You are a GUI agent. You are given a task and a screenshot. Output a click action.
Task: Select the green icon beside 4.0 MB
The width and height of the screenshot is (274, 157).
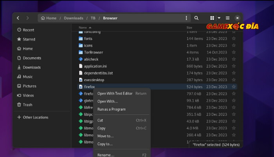[81, 128]
